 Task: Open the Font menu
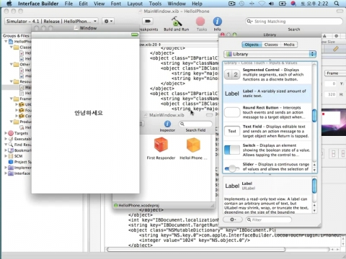pos(116,4)
